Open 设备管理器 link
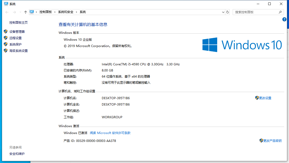The width and height of the screenshot is (289, 163). click(x=17, y=32)
